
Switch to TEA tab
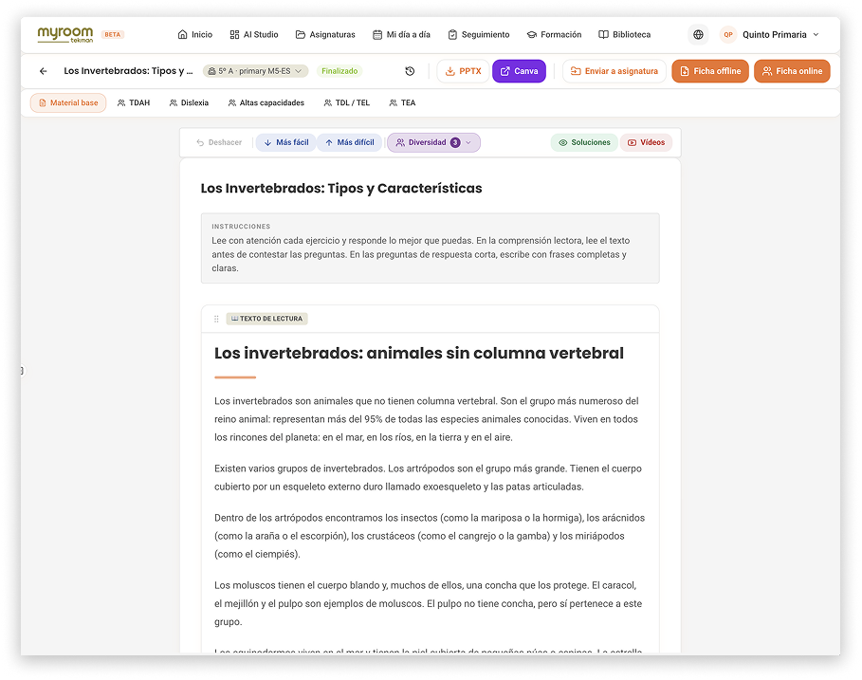[x=402, y=102]
